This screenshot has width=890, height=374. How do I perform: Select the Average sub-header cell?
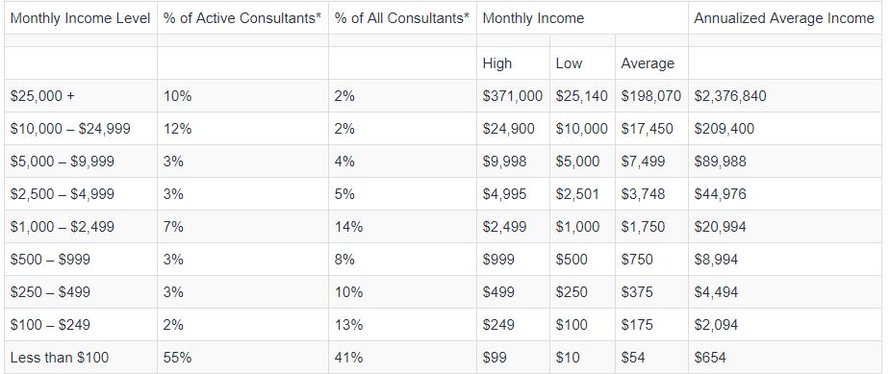point(651,63)
